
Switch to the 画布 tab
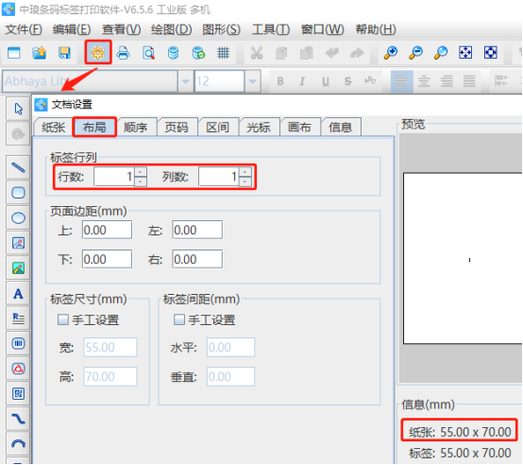tap(299, 128)
